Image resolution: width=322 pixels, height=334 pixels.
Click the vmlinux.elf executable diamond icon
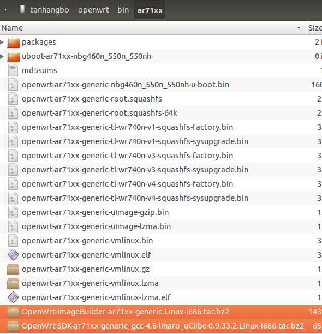[13, 255]
